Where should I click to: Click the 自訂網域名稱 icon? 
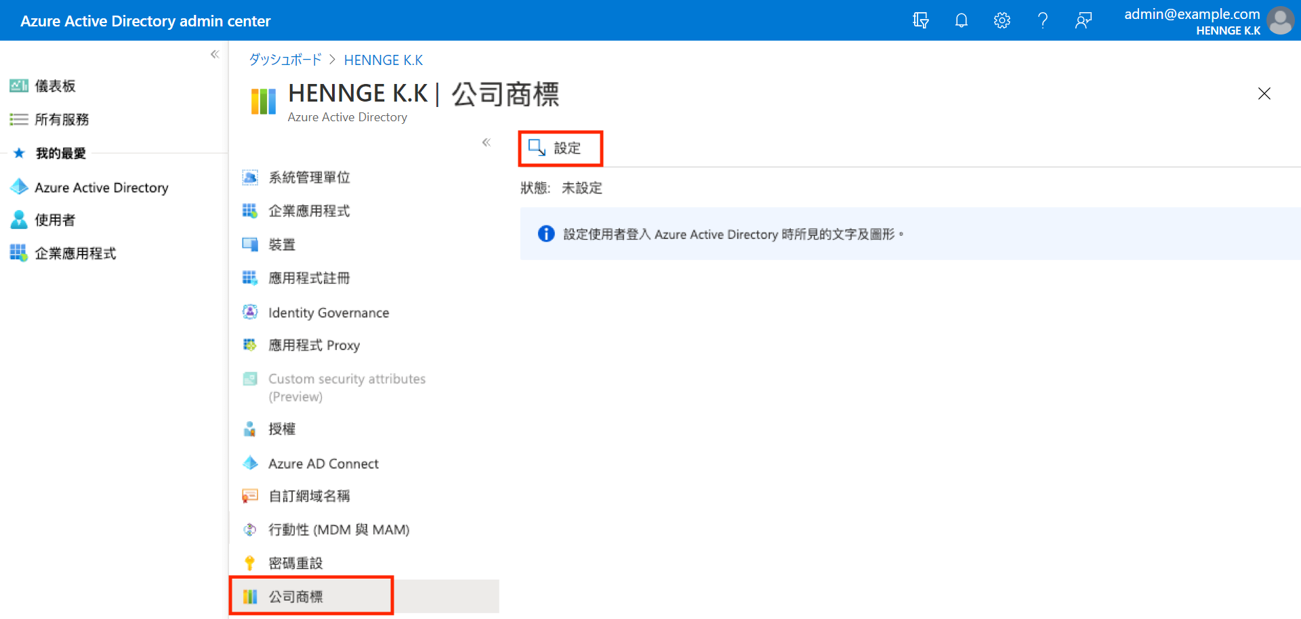pyautogui.click(x=250, y=496)
